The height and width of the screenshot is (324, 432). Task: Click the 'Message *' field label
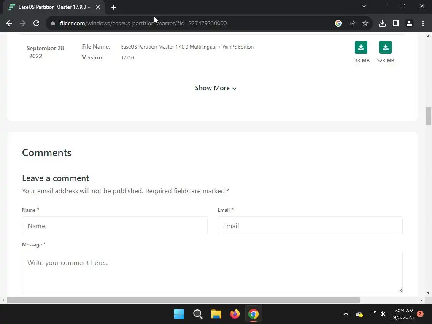tap(34, 245)
